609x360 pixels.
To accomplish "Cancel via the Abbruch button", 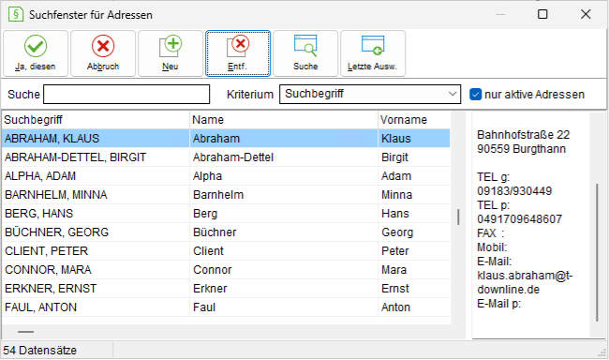I will 103,53.
